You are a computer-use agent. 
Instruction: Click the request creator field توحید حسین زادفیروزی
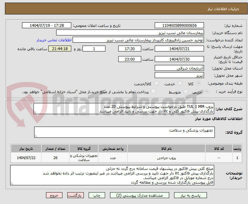point(138,40)
